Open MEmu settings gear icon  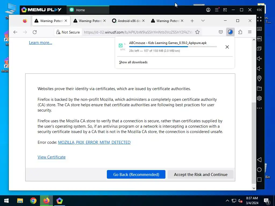259,98
